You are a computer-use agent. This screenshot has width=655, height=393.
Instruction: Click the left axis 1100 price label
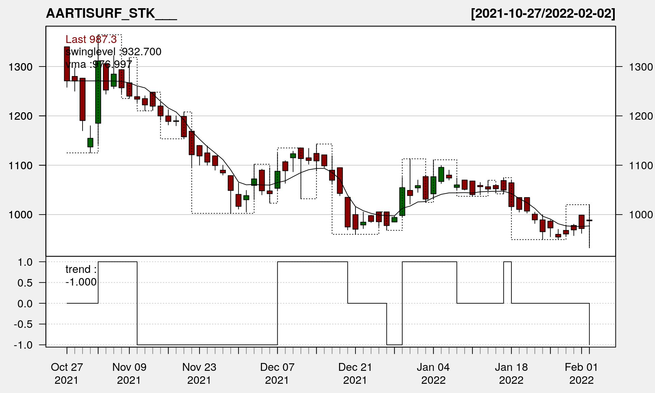tap(20, 165)
